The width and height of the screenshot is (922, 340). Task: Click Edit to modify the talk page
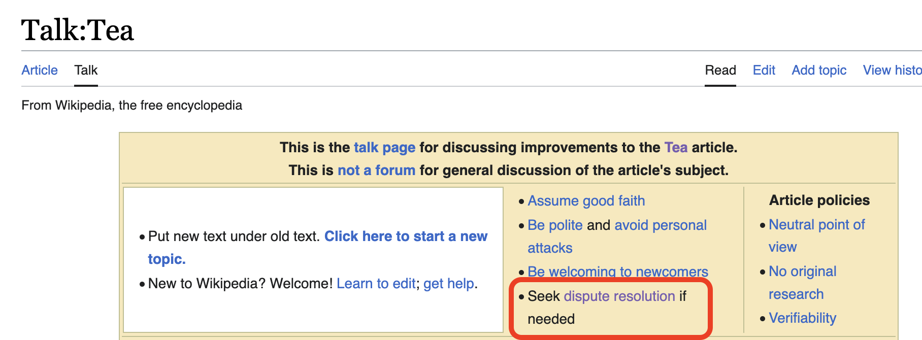[x=764, y=70]
